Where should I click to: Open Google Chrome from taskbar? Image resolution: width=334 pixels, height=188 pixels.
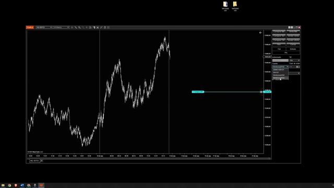(x=9, y=185)
